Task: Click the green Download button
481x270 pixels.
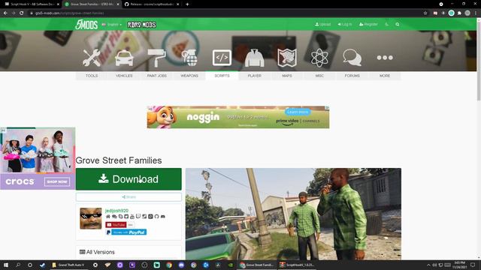Action: 129,179
